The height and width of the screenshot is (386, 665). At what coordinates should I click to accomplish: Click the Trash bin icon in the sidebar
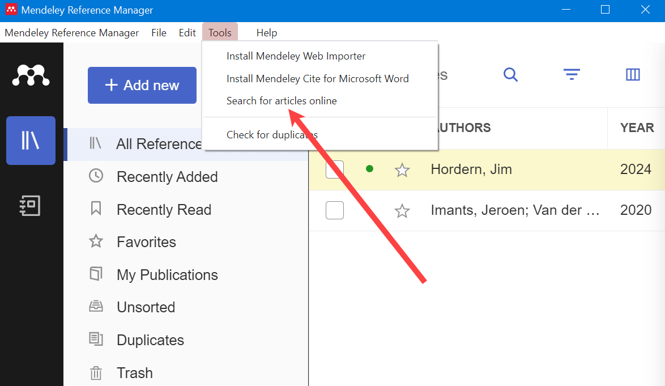96,372
